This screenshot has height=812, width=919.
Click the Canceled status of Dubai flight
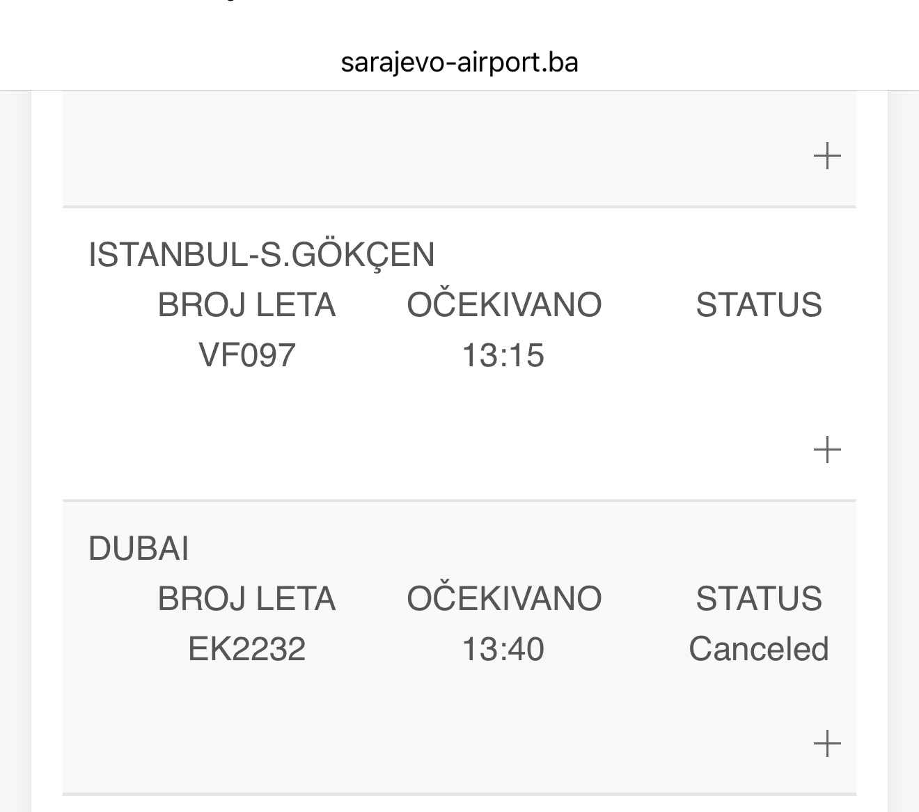[758, 649]
